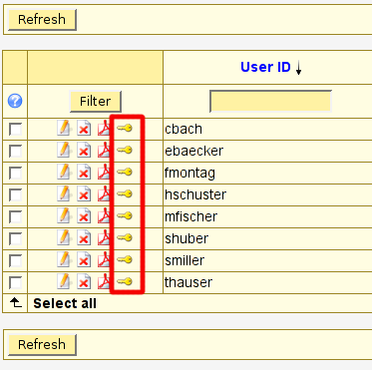The height and width of the screenshot is (370, 372).
Task: Sort by the User ID column header
Action: point(265,67)
